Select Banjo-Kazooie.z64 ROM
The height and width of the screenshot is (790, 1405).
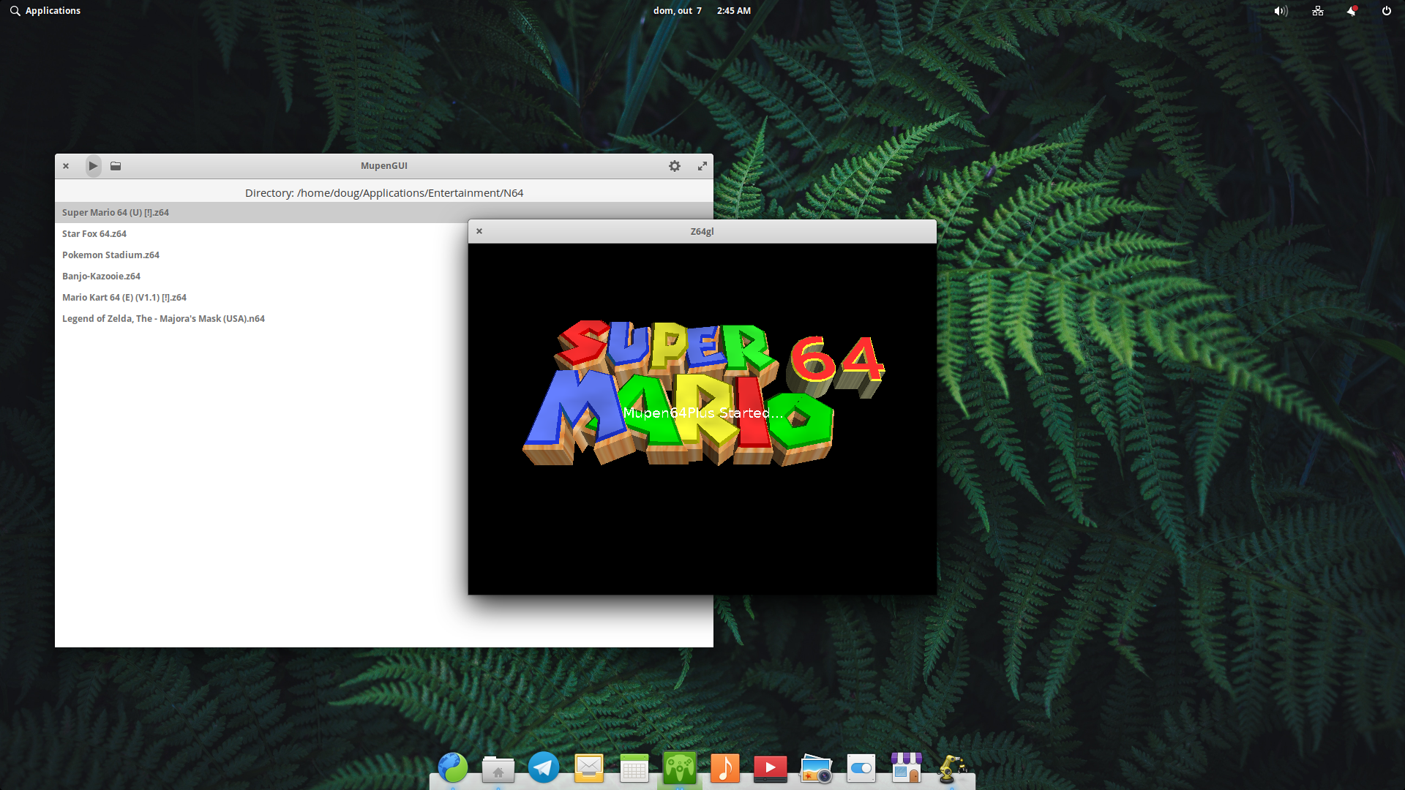(x=101, y=276)
